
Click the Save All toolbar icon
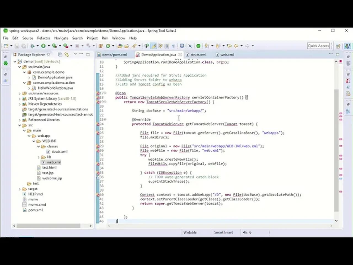23,46
